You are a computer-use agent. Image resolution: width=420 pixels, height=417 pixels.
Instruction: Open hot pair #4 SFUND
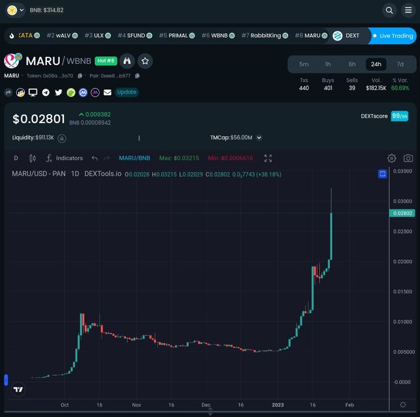pyautogui.click(x=135, y=36)
